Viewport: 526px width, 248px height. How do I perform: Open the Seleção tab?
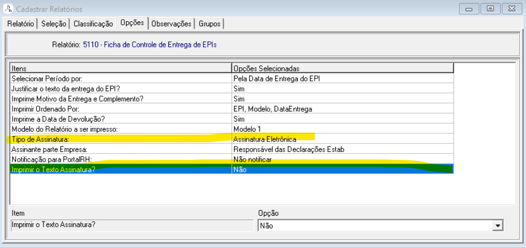(54, 24)
